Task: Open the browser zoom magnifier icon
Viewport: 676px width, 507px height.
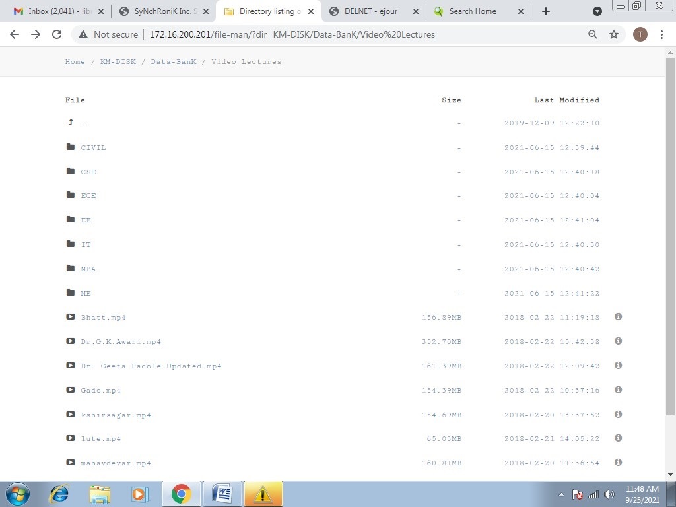Action: (593, 34)
